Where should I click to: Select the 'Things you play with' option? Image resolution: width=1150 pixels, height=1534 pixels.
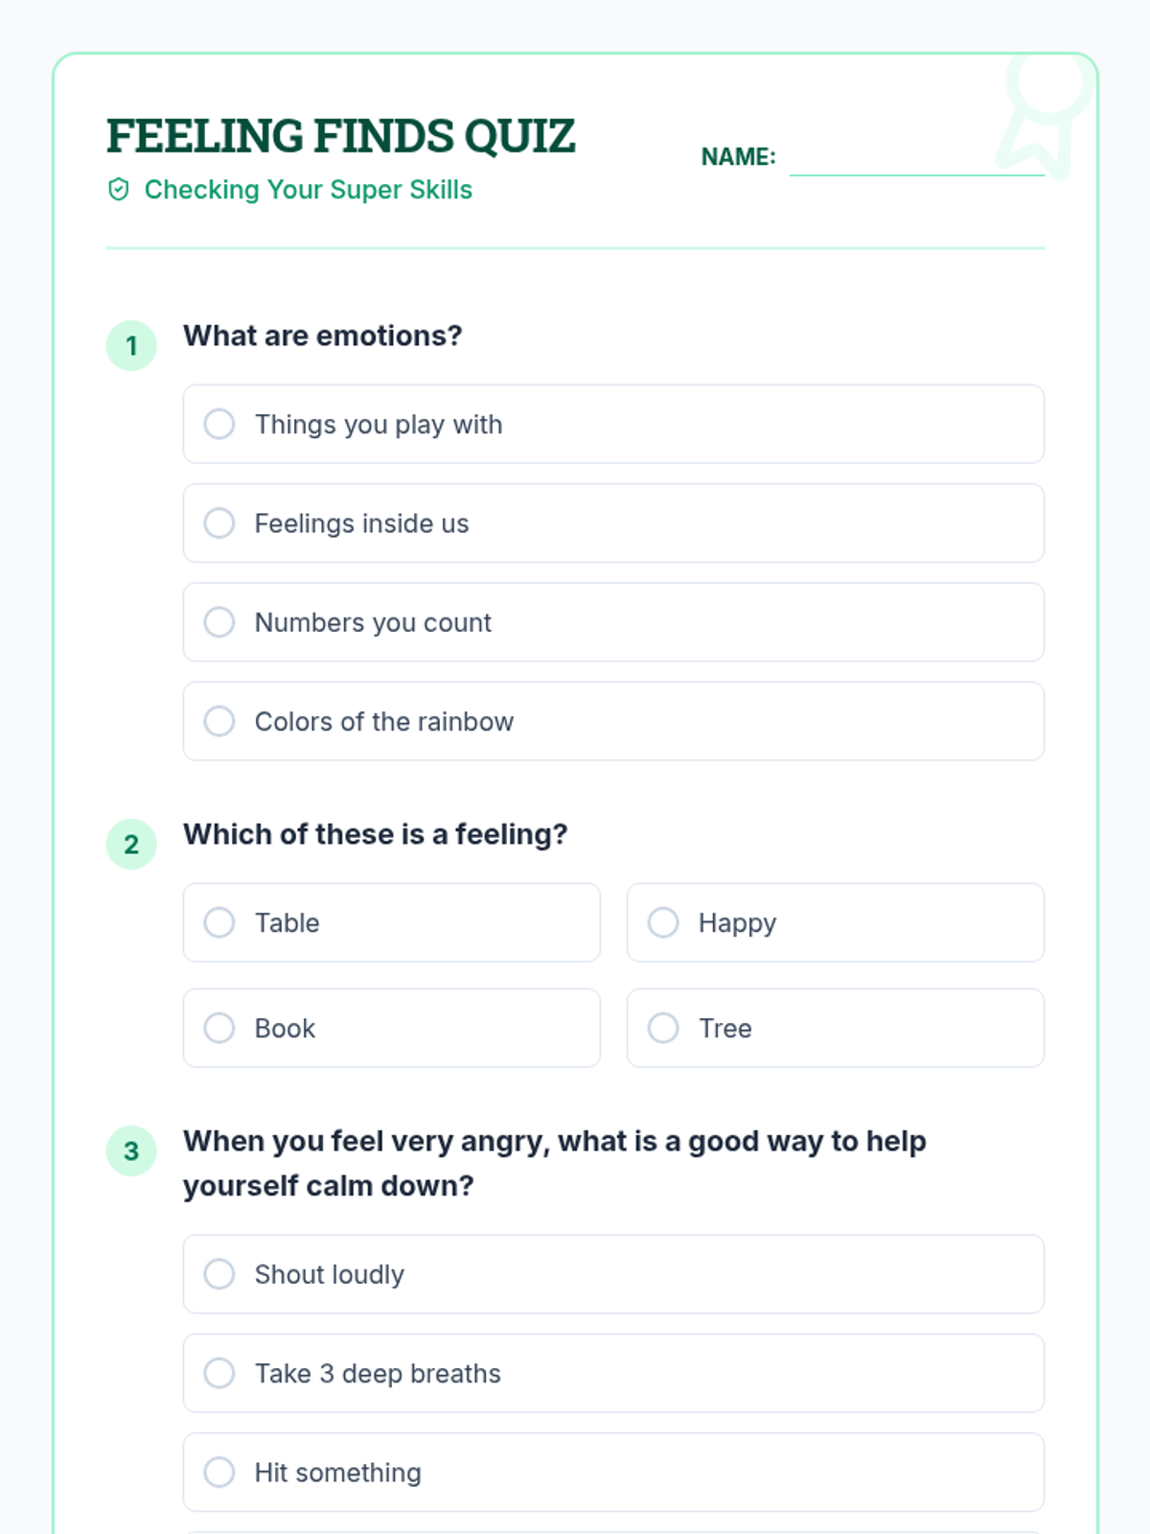pos(613,424)
